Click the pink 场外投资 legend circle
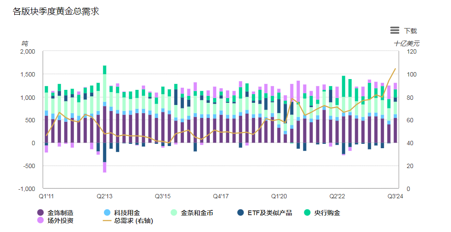This screenshot has width=451, height=232. coord(41,220)
